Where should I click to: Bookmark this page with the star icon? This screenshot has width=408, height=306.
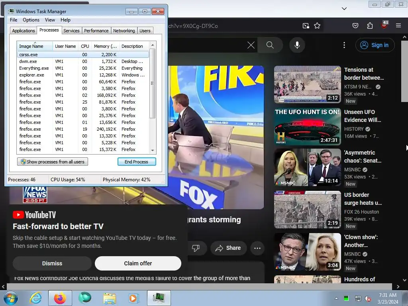click(x=317, y=25)
